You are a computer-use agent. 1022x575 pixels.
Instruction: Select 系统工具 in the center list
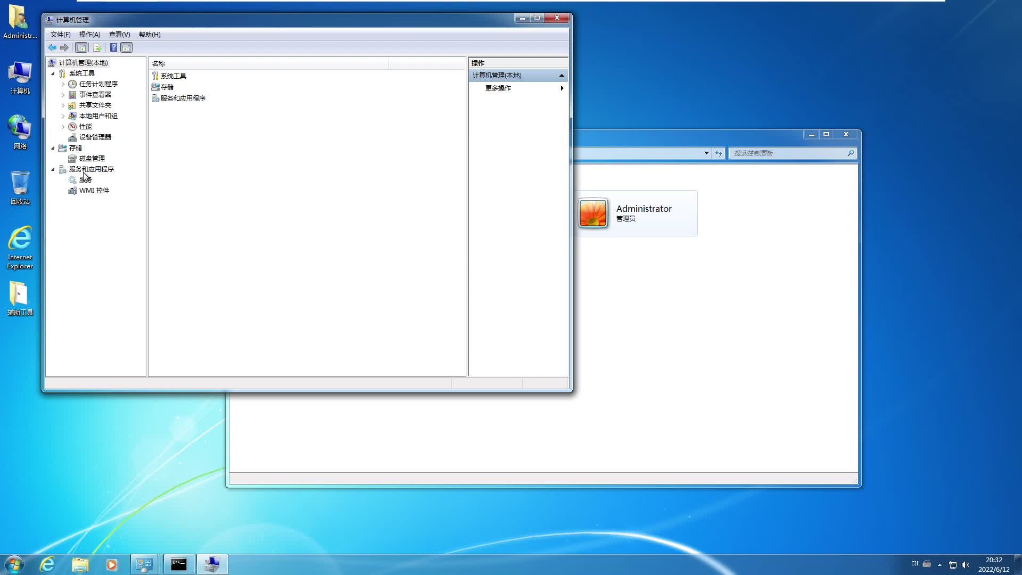click(174, 76)
